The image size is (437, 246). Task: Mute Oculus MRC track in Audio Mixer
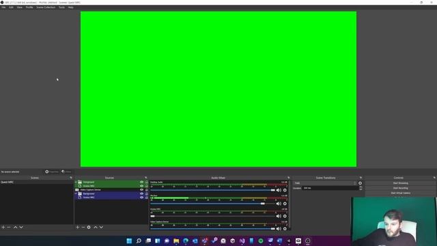[279, 216]
